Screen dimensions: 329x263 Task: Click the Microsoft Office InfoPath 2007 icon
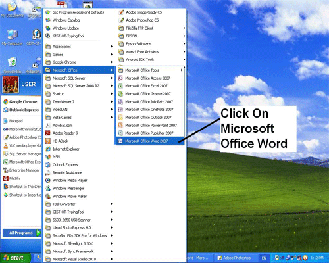(x=120, y=102)
